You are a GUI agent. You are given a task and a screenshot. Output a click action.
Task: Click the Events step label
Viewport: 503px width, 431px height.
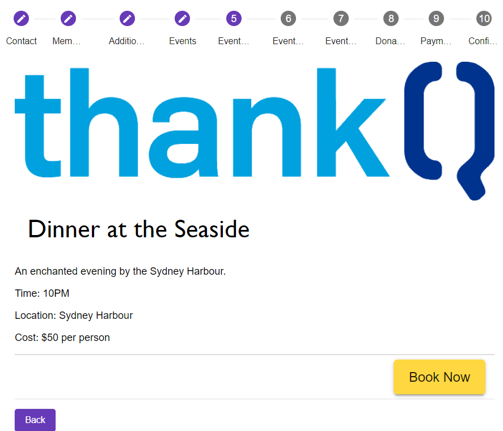pyautogui.click(x=183, y=41)
